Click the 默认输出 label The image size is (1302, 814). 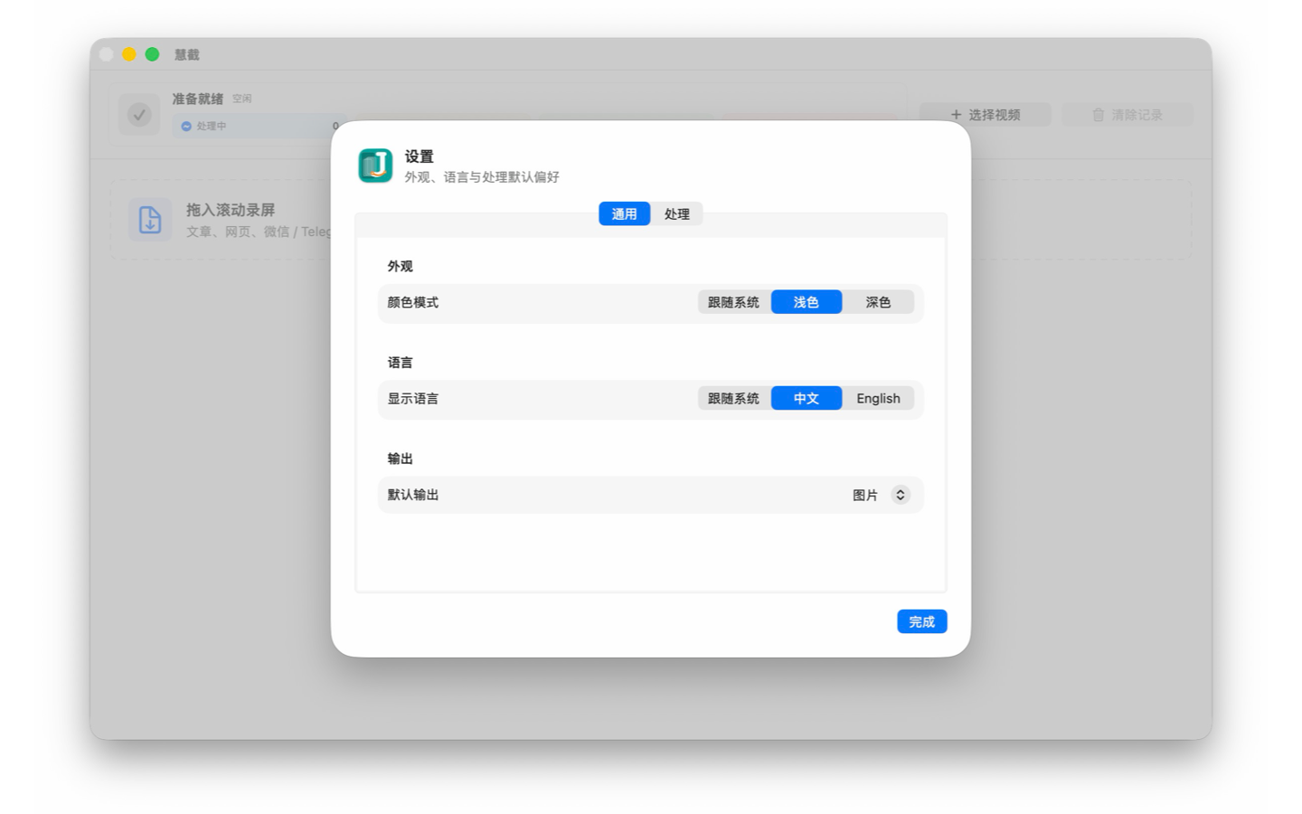[413, 495]
